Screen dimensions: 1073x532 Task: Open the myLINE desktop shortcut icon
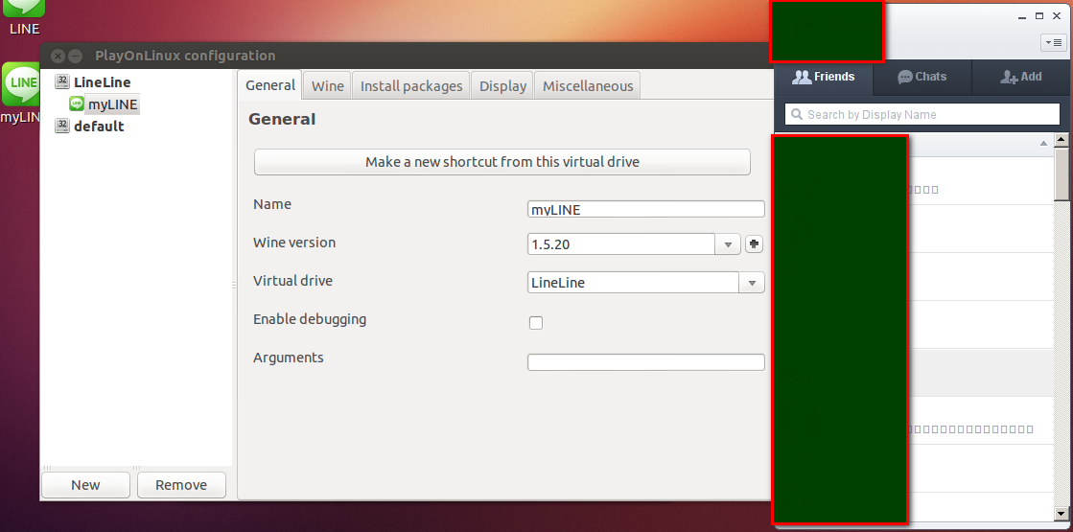[x=20, y=84]
